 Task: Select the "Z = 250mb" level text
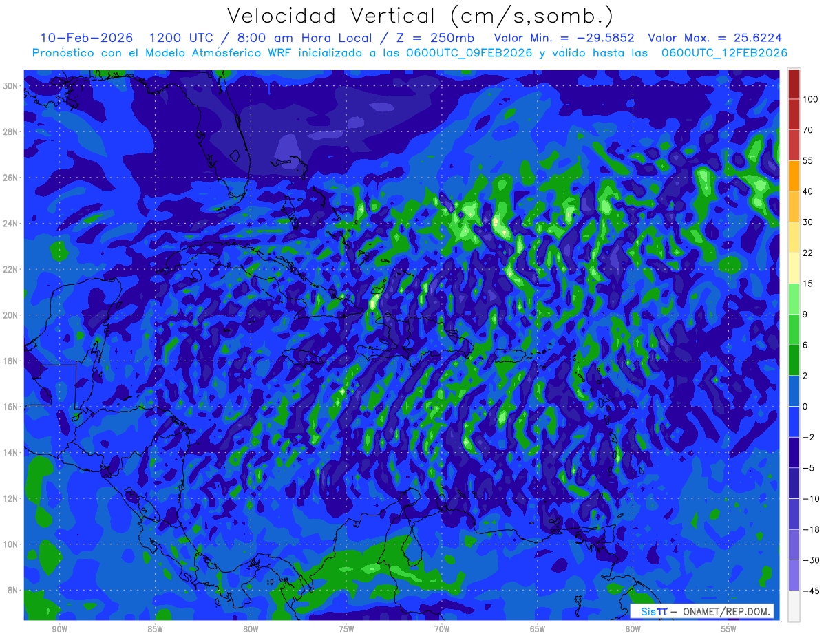[436, 39]
